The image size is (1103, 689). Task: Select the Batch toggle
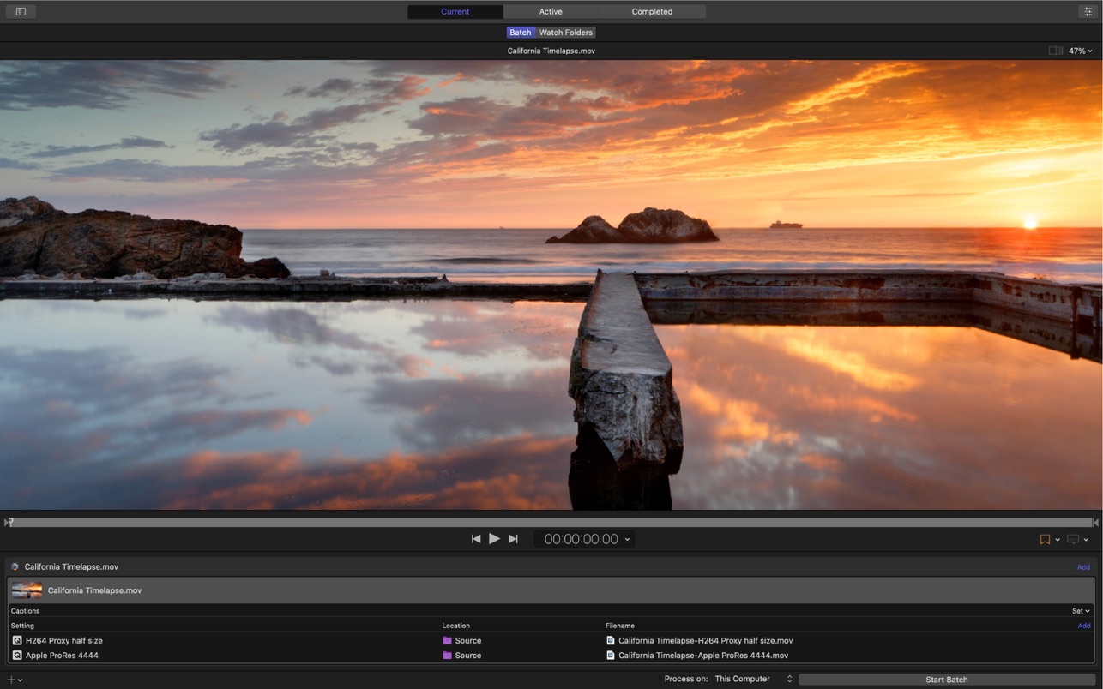point(520,32)
